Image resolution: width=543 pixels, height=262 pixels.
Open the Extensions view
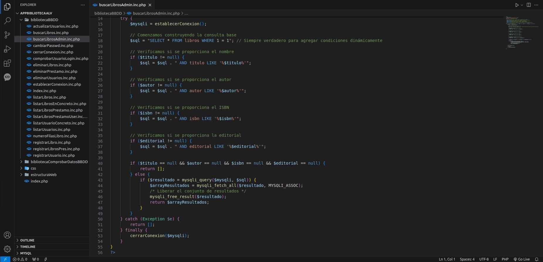pyautogui.click(x=7, y=63)
